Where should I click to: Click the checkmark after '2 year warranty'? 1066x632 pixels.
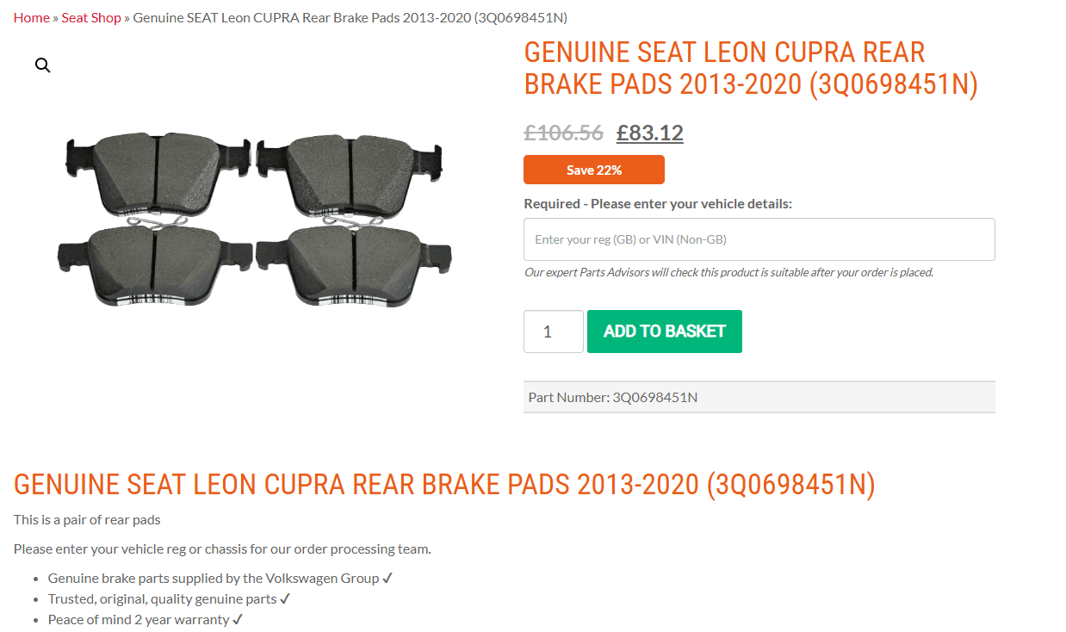coord(239,619)
